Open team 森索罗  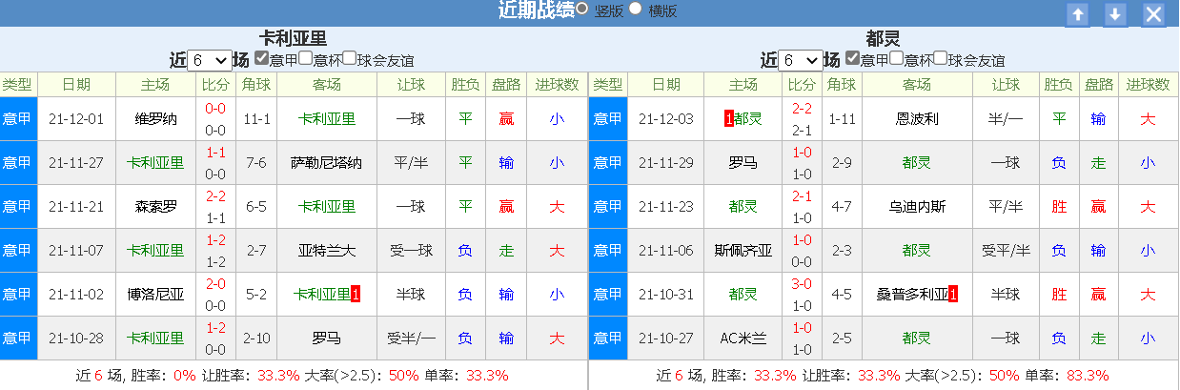coord(155,207)
